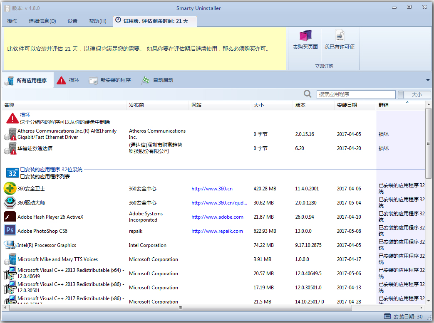Click the 去购买页面 shopping bag icon
434x323 pixels.
point(305,36)
